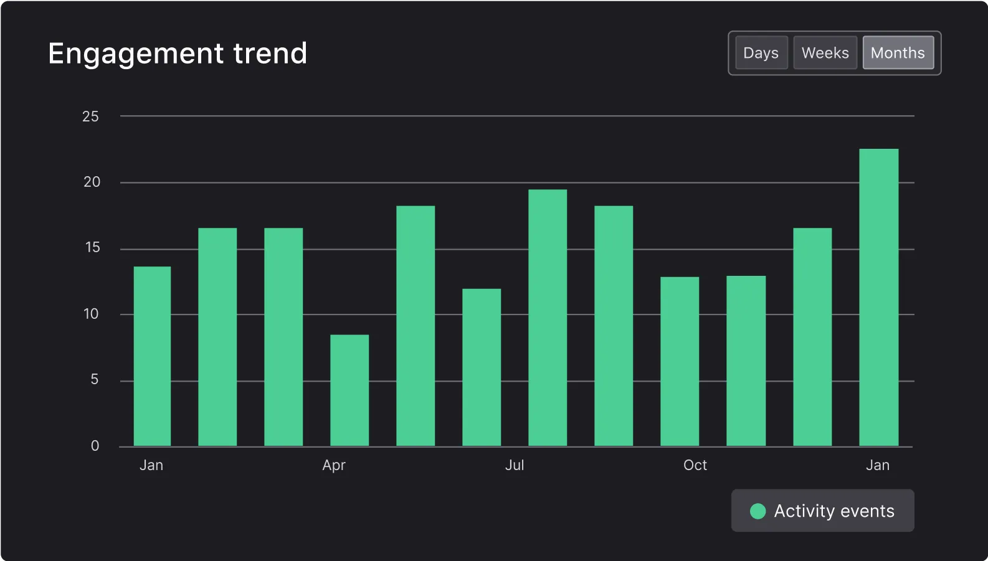Click the third bar from the left

283,337
